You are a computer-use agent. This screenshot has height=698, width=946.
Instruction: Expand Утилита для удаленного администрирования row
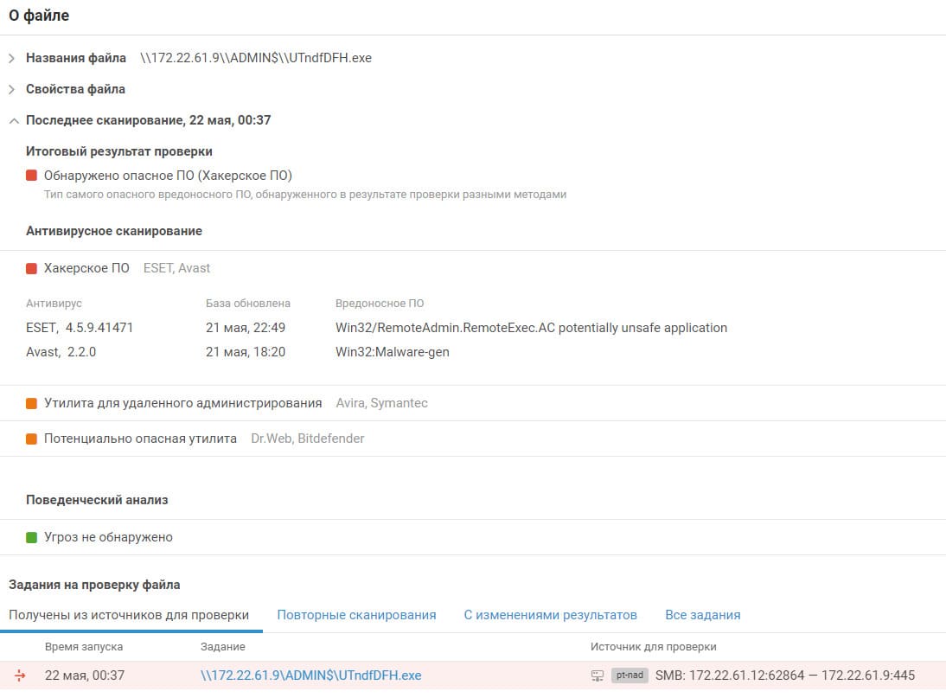click(473, 404)
